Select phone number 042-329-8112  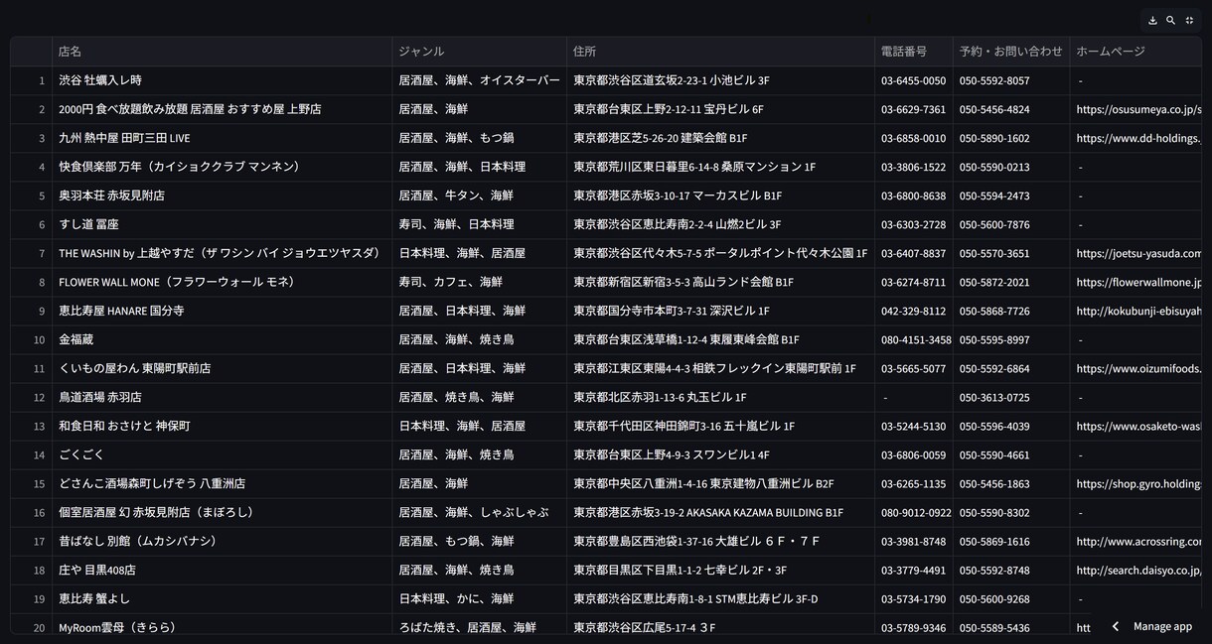coord(914,311)
